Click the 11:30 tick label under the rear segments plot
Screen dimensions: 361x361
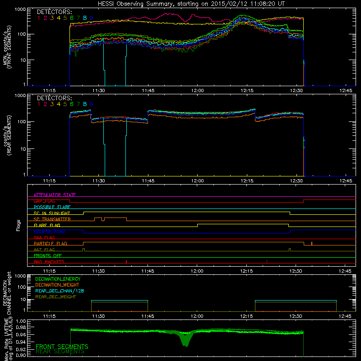98,181
